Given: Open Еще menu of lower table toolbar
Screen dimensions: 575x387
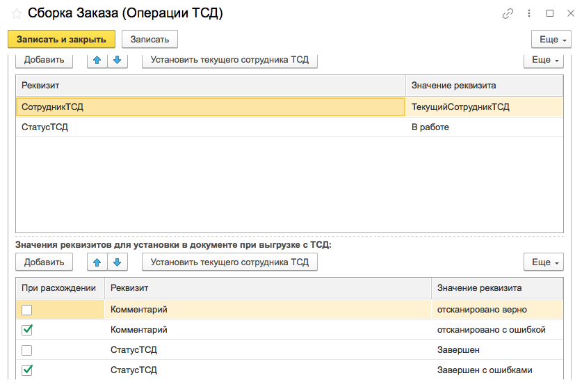Looking at the screenshot, I should point(544,262).
